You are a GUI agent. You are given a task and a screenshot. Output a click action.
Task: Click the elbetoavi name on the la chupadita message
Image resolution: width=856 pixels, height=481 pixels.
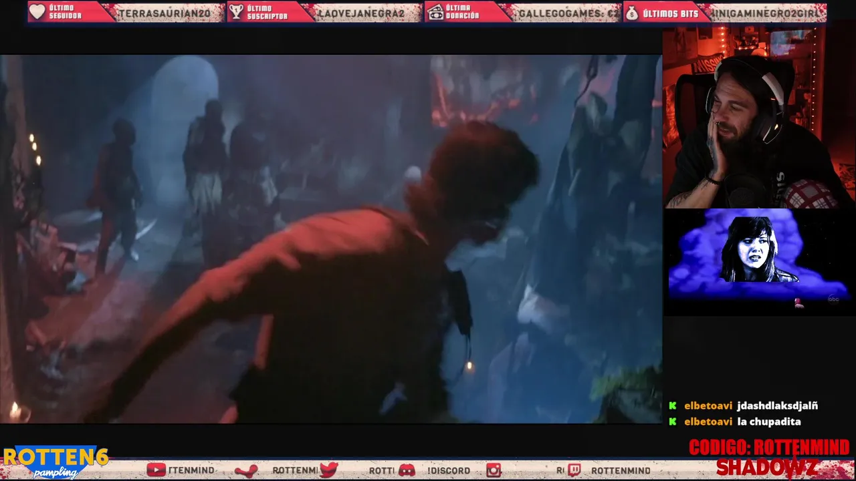click(x=708, y=422)
